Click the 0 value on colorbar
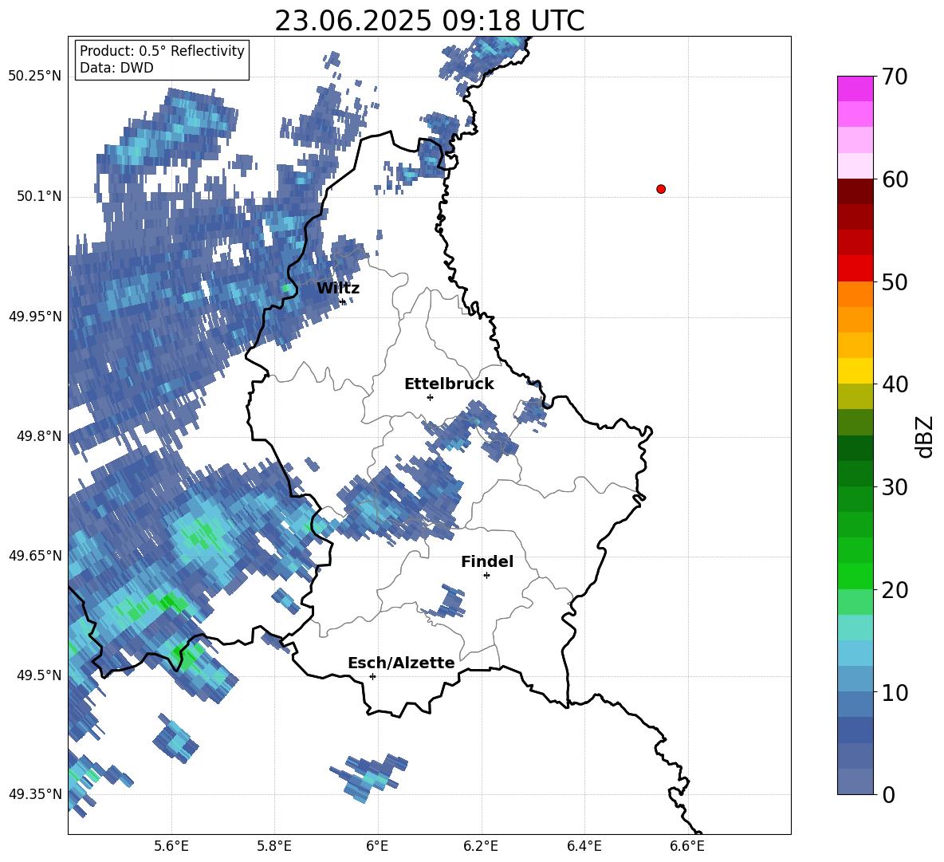Screen dimensions: 944x862 click(x=888, y=794)
